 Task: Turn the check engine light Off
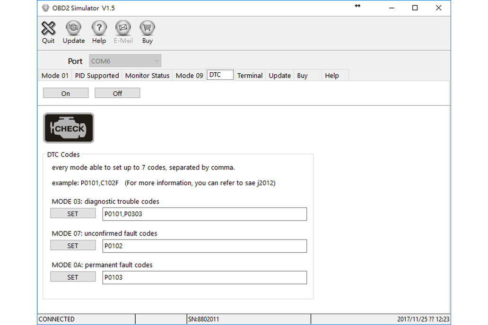pos(117,94)
